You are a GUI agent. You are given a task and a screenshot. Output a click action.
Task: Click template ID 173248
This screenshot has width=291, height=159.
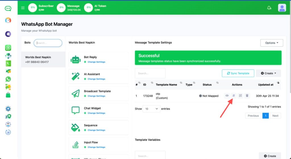[x=148, y=96]
